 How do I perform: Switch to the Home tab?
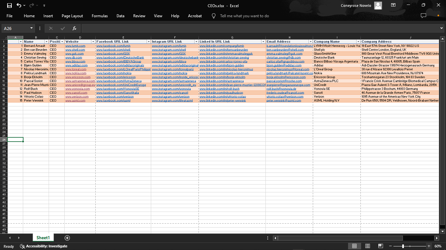point(29,16)
